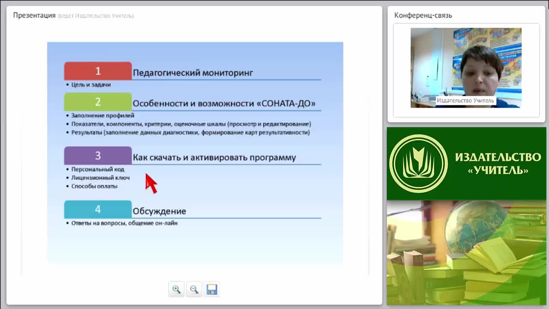549x309 pixels.
Task: Click bullet Результаты (заполнение данных диагностики)
Action: click(190, 133)
